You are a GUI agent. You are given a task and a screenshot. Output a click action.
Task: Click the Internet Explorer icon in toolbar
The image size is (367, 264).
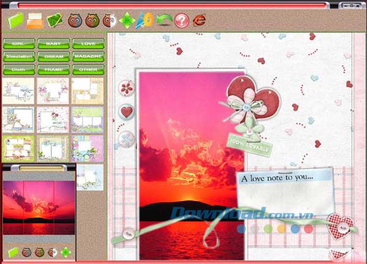point(199,20)
